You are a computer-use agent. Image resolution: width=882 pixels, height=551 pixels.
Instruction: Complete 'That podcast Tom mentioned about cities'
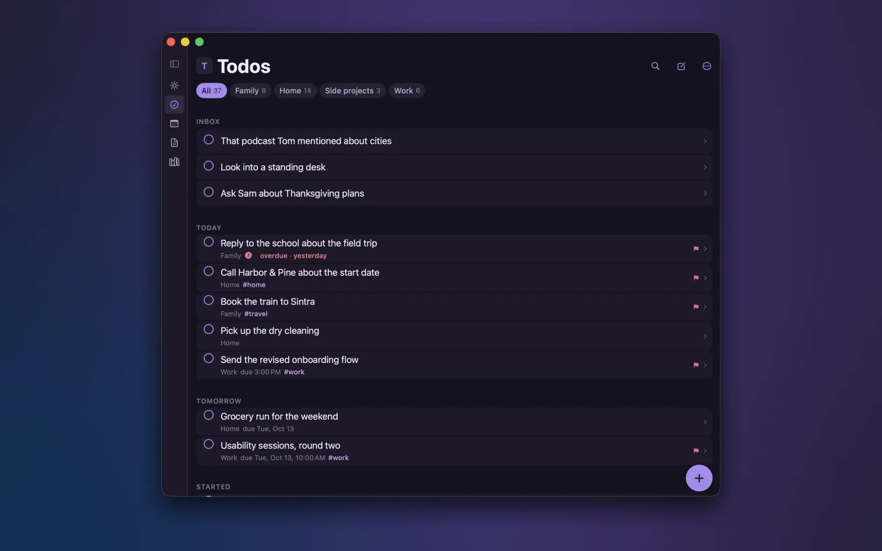(208, 140)
